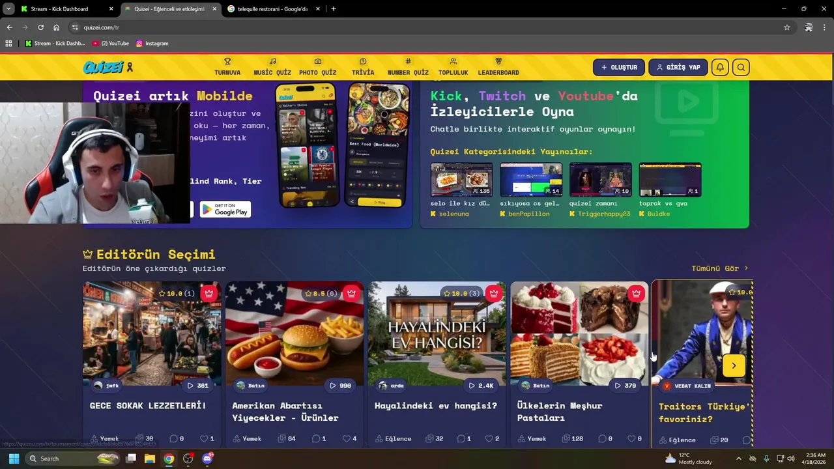Open the tab search dropdown arrow
The width and height of the screenshot is (834, 469).
8,9
